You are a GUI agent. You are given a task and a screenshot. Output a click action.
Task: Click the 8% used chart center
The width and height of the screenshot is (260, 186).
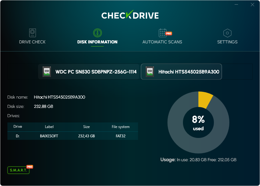[x=198, y=122]
